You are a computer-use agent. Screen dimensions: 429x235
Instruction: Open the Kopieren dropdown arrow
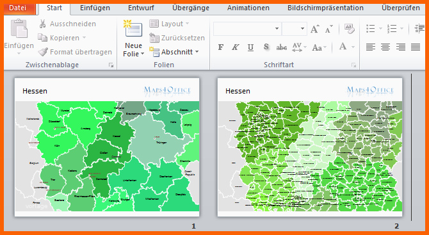(x=85, y=38)
